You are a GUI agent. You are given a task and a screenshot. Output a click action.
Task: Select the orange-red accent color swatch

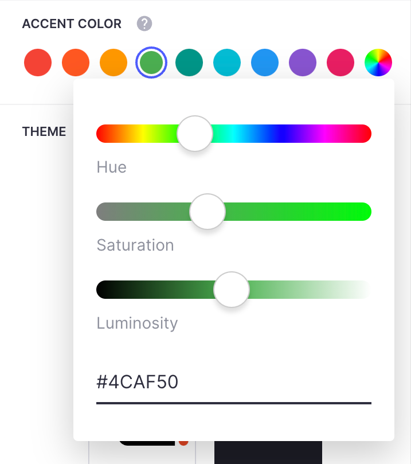tap(75, 63)
